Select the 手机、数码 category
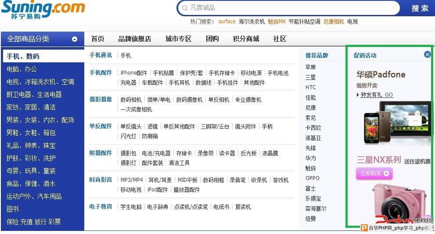This screenshot has width=435, height=234. point(43,56)
